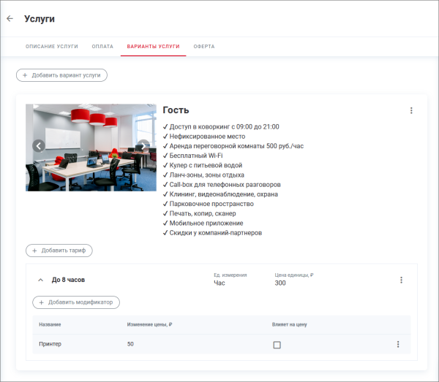Show next coworking photo with right arrow
The width and height of the screenshot is (439, 382).
coord(143,146)
